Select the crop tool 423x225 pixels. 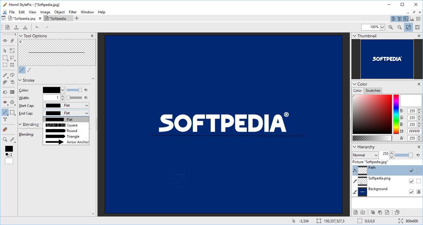[12, 65]
